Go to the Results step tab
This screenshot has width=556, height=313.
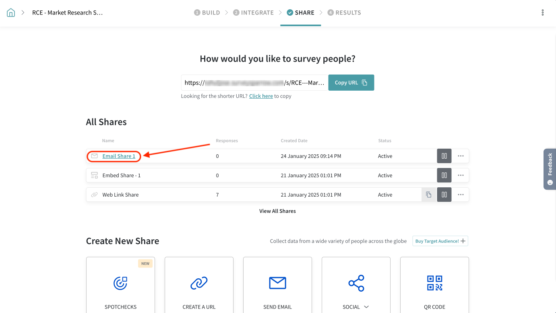pyautogui.click(x=344, y=13)
